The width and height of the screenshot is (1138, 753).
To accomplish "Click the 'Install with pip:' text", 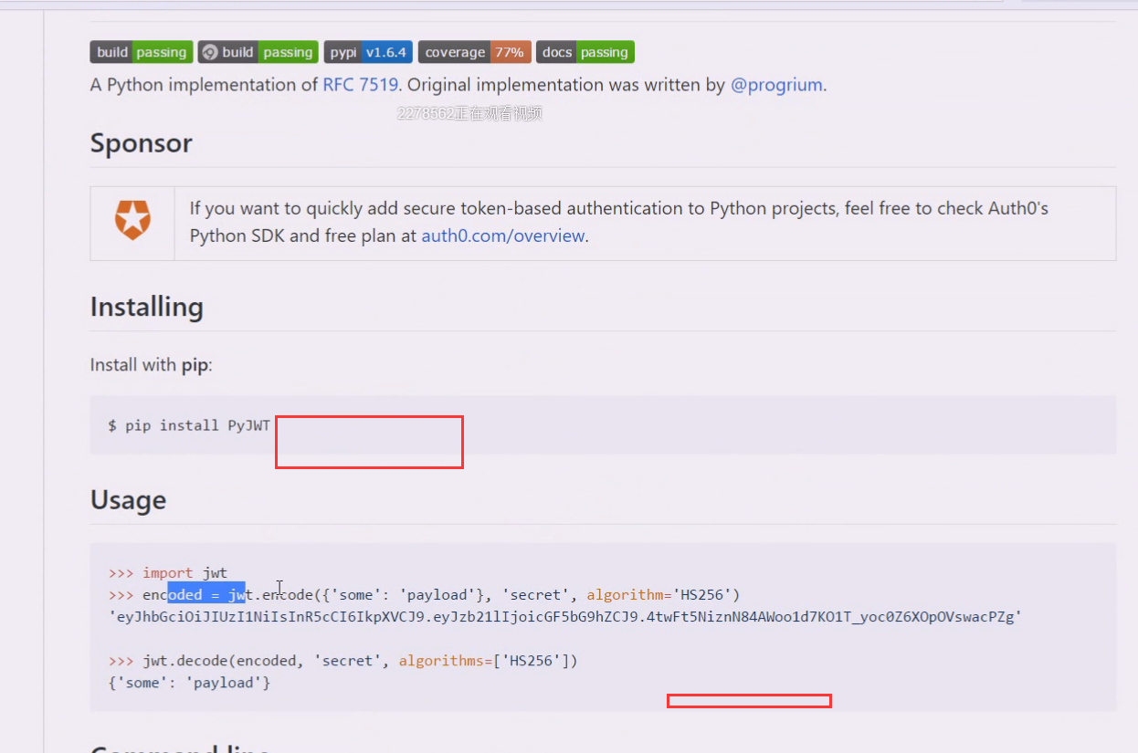I will pos(151,365).
